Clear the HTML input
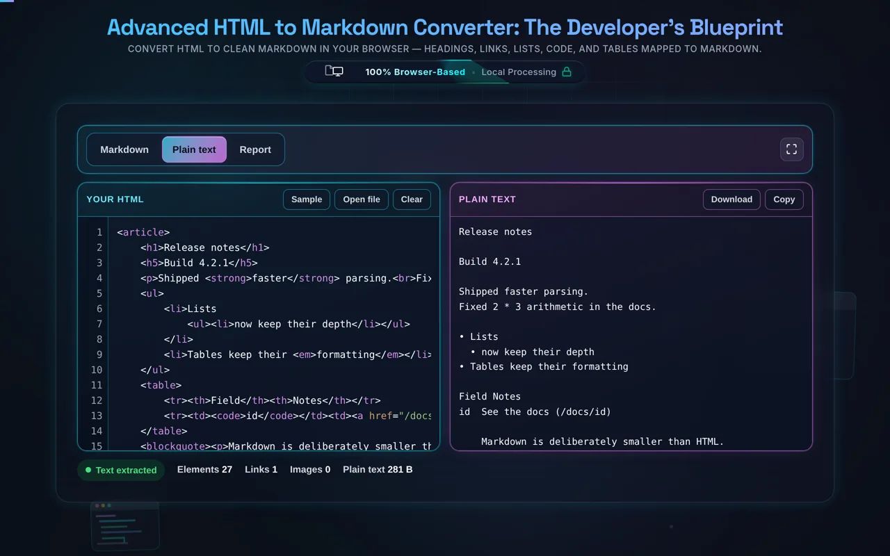This screenshot has width=890, height=556. tap(412, 199)
